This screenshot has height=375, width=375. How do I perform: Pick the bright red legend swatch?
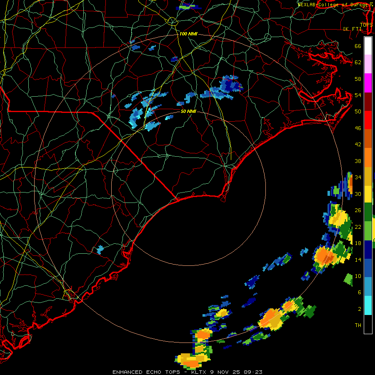[368, 120]
